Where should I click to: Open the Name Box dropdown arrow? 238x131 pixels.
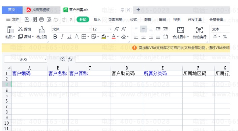(46, 59)
